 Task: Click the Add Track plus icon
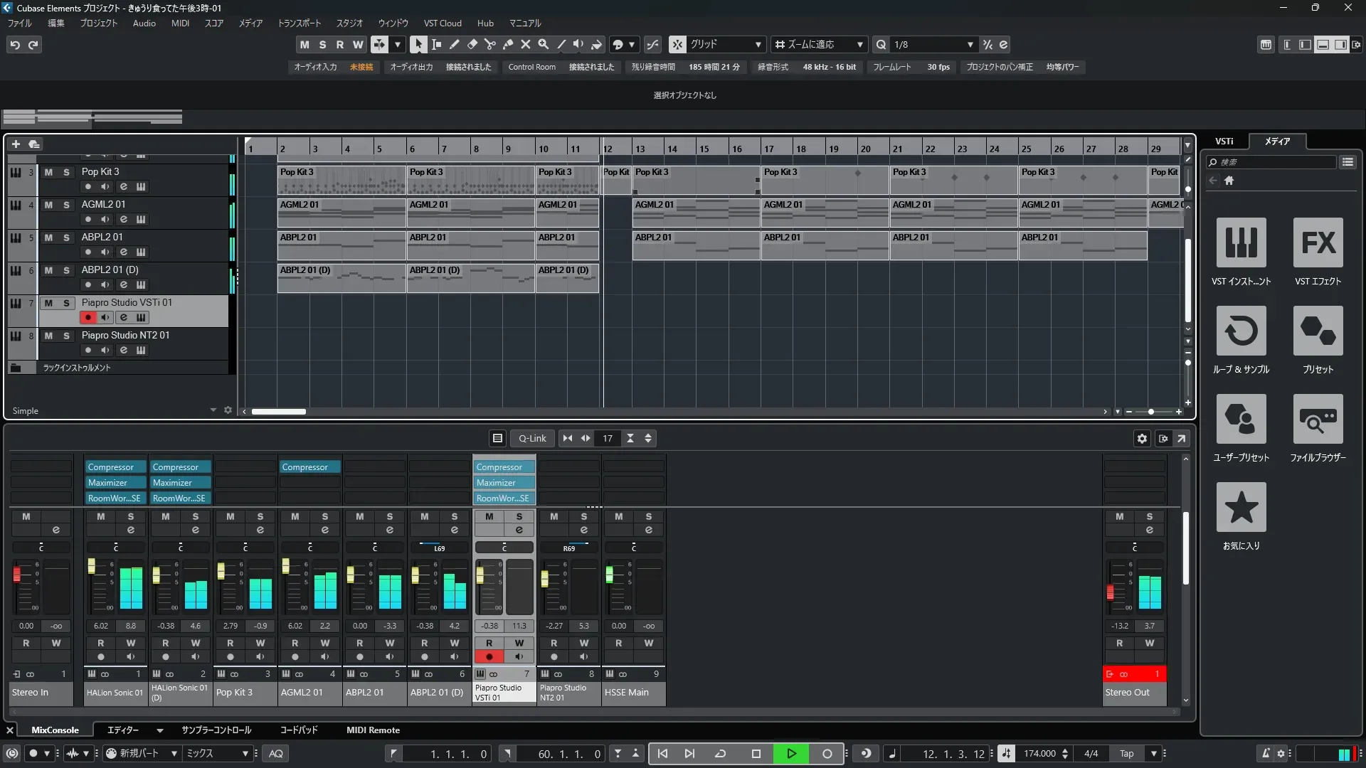tap(16, 144)
